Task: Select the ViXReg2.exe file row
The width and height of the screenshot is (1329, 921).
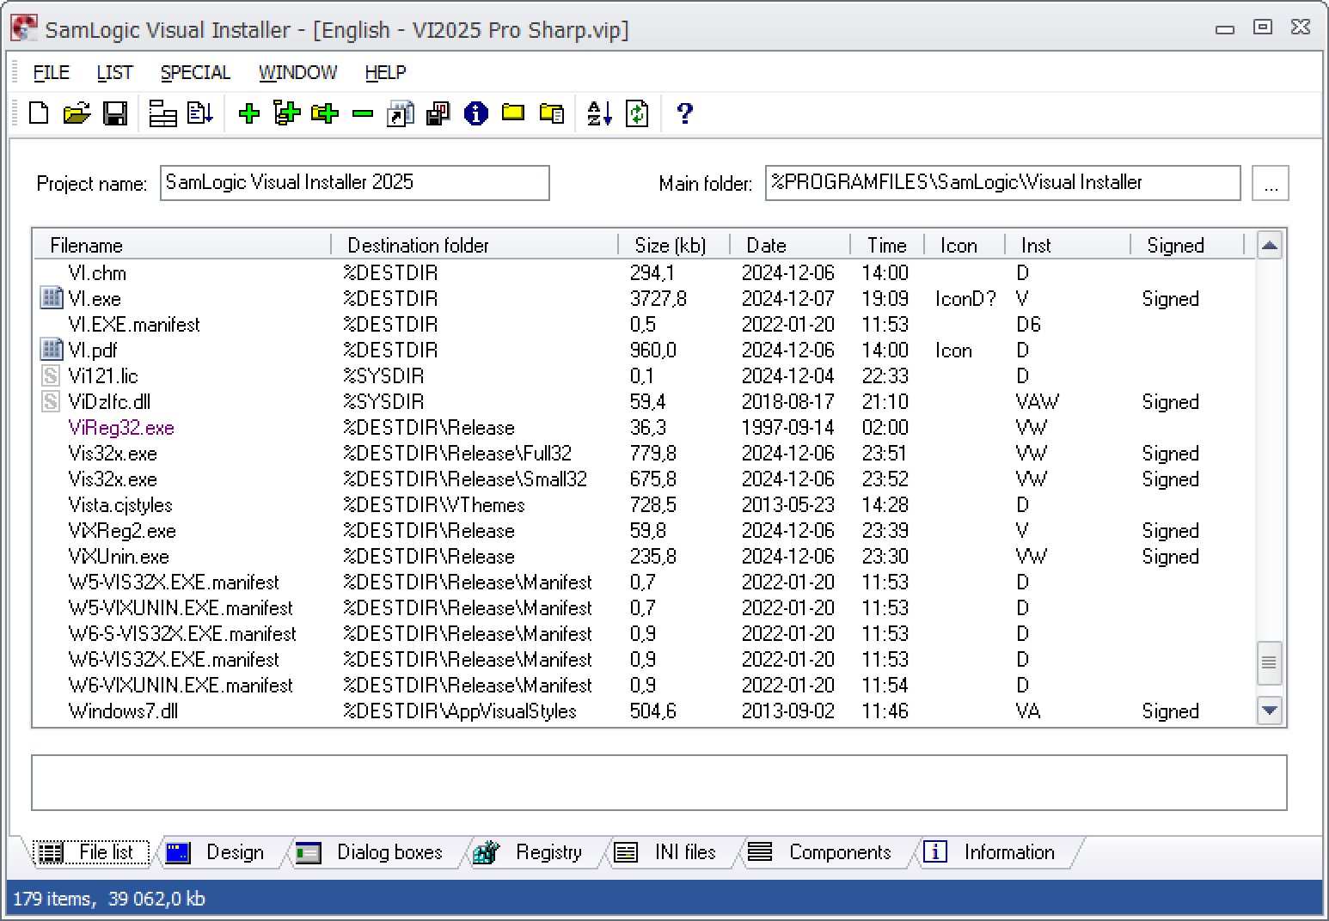Action: [x=645, y=530]
